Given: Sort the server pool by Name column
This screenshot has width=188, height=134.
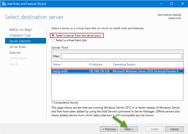Looking at the screenshot, I should (x=57, y=64).
